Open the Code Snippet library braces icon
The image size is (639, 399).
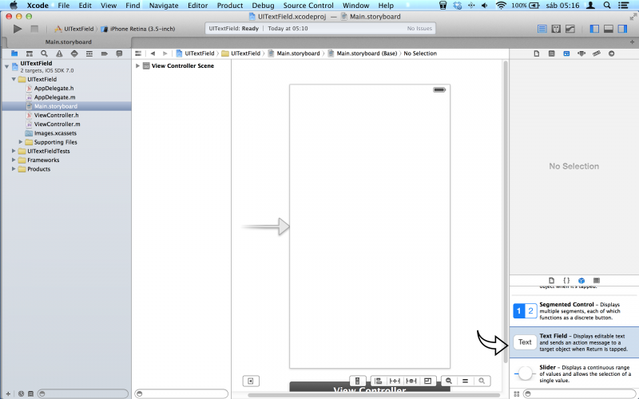click(566, 281)
